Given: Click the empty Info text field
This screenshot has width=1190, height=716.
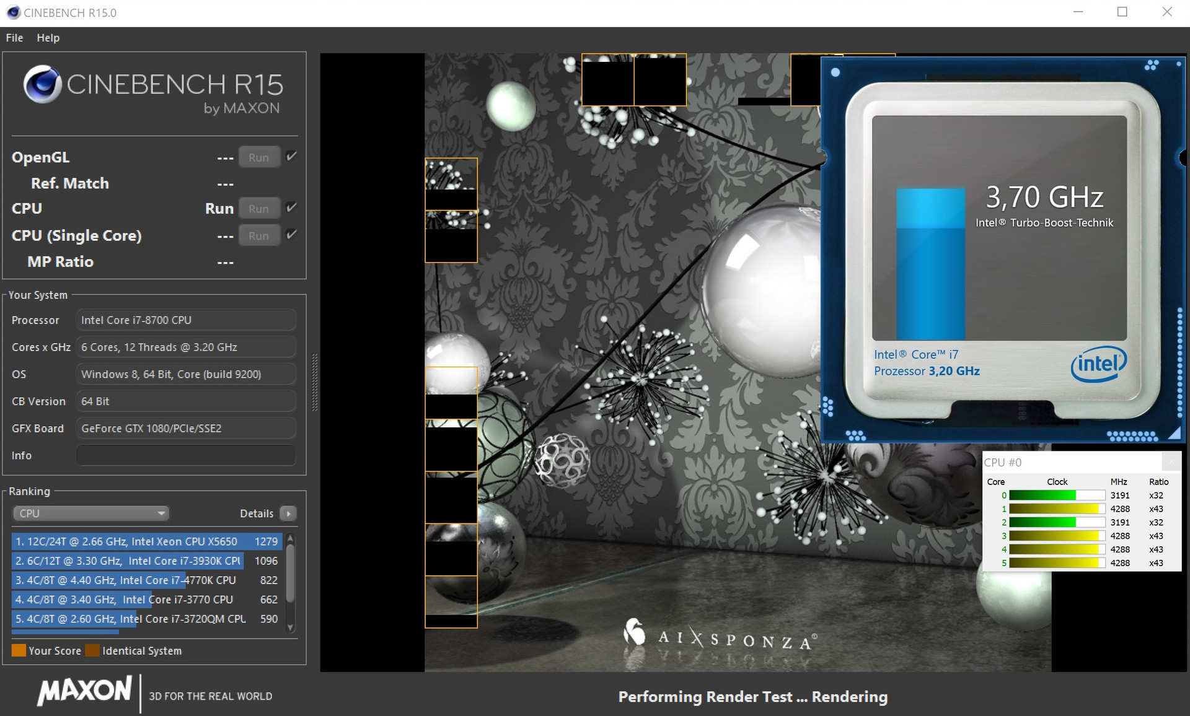Looking at the screenshot, I should pyautogui.click(x=186, y=455).
